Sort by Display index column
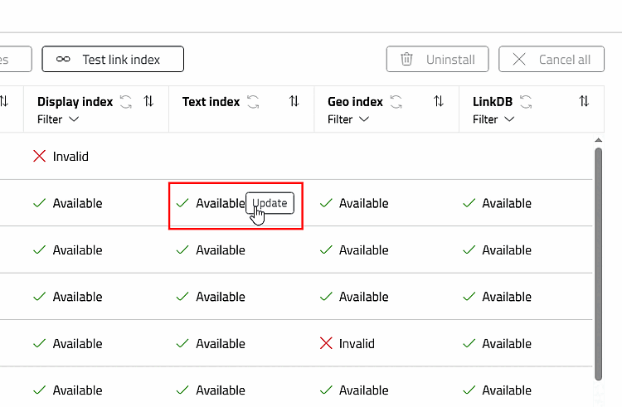The width and height of the screenshot is (622, 407). pos(148,102)
